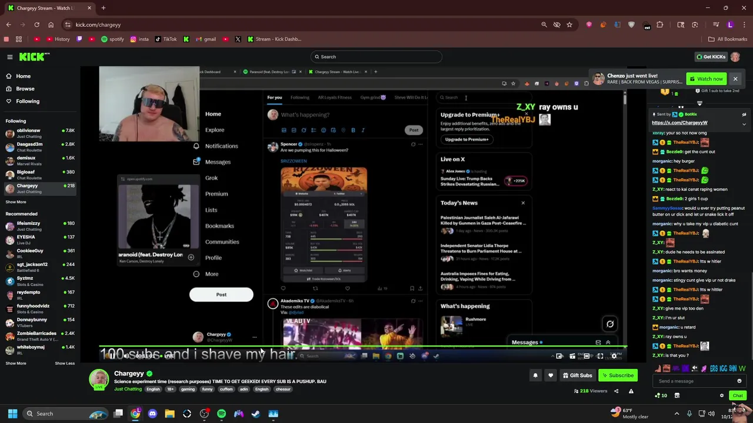753x423 pixels.
Task: Expand the gift leaderboard handle
Action: pos(699,103)
